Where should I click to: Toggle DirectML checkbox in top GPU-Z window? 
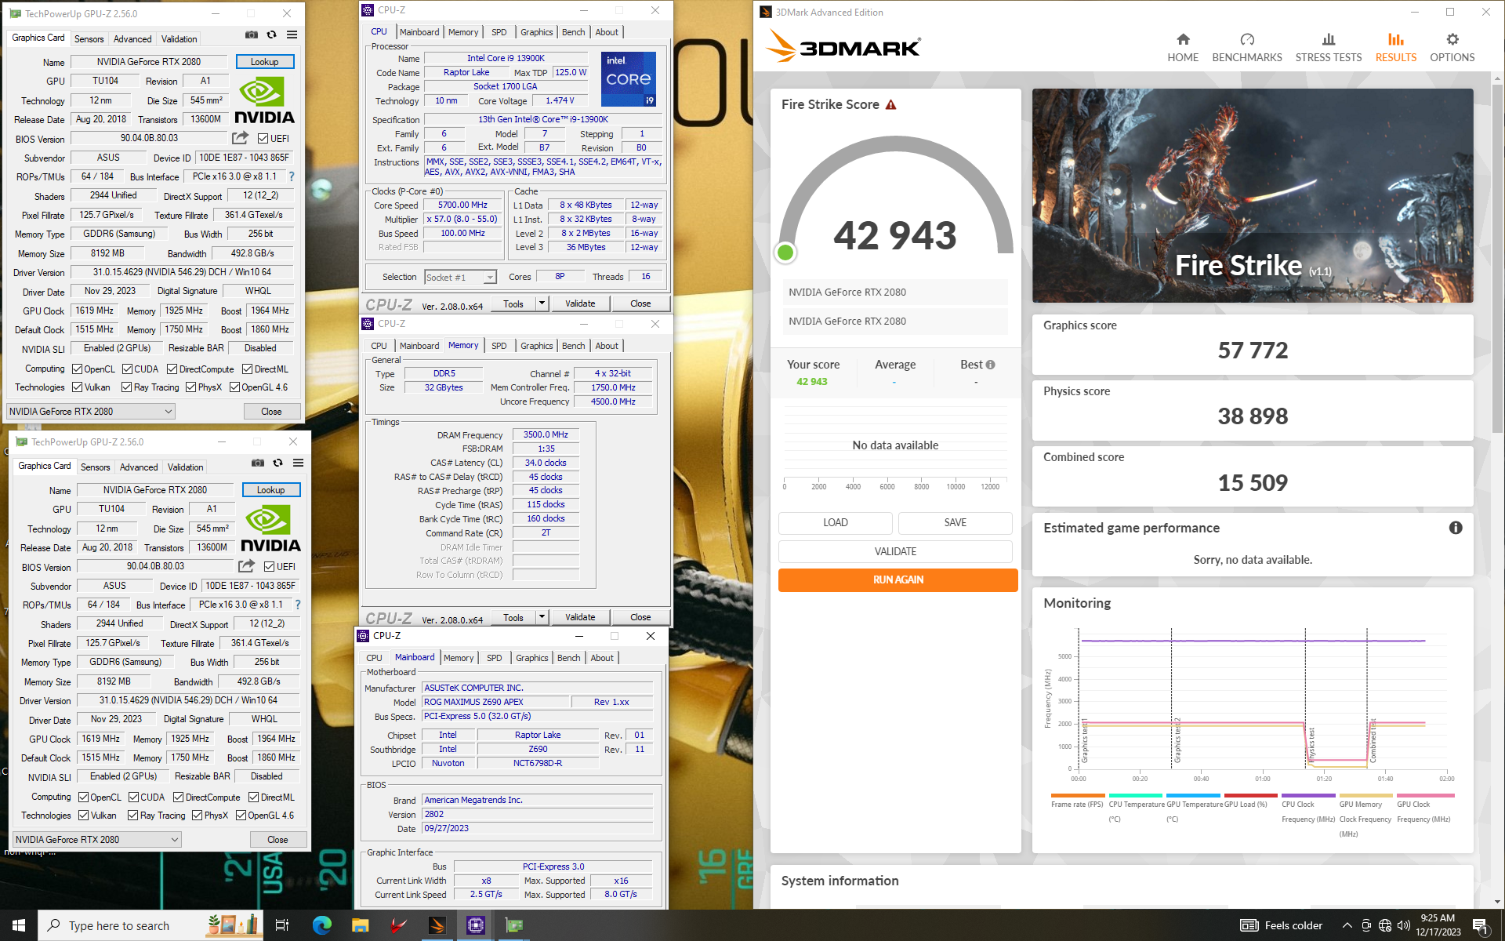pyautogui.click(x=247, y=369)
